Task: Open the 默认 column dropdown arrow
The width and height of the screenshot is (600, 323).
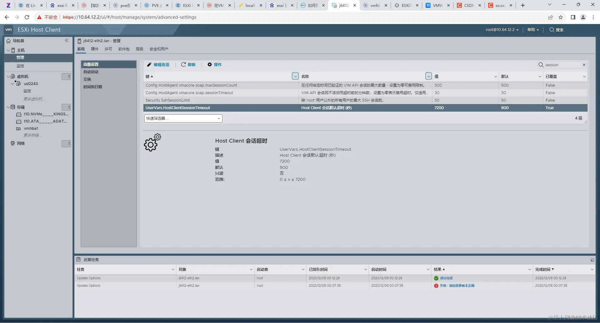Action: point(540,77)
